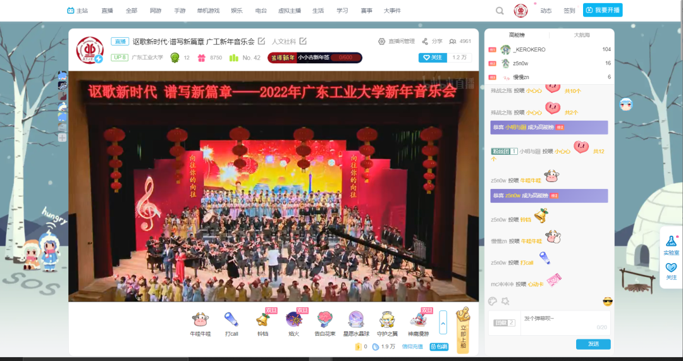Screen dimensions: 683x361
Task: Send the 打call glow stick gift
Action: tap(231, 324)
